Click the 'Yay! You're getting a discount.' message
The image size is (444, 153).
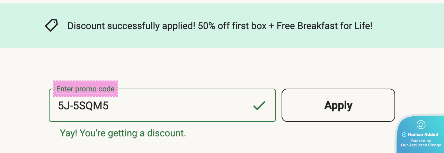coord(123,133)
